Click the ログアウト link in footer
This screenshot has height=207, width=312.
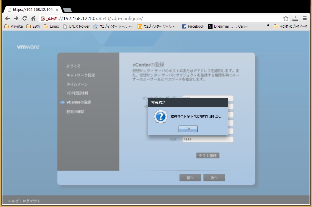tap(31, 201)
